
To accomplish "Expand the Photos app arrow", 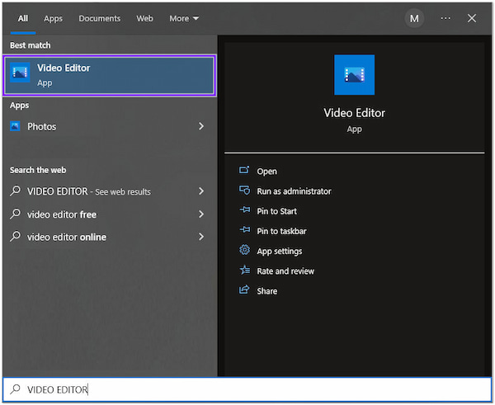I will pyautogui.click(x=201, y=126).
